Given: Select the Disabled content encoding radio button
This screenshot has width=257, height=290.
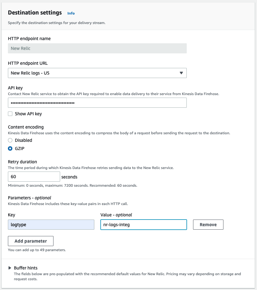Looking at the screenshot, I should [x=10, y=140].
